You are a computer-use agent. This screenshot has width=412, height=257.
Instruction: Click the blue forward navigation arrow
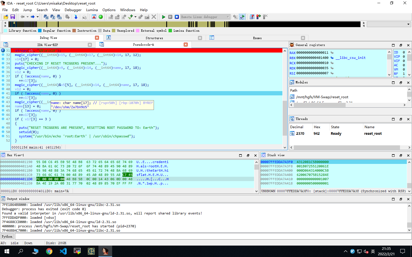(33, 17)
